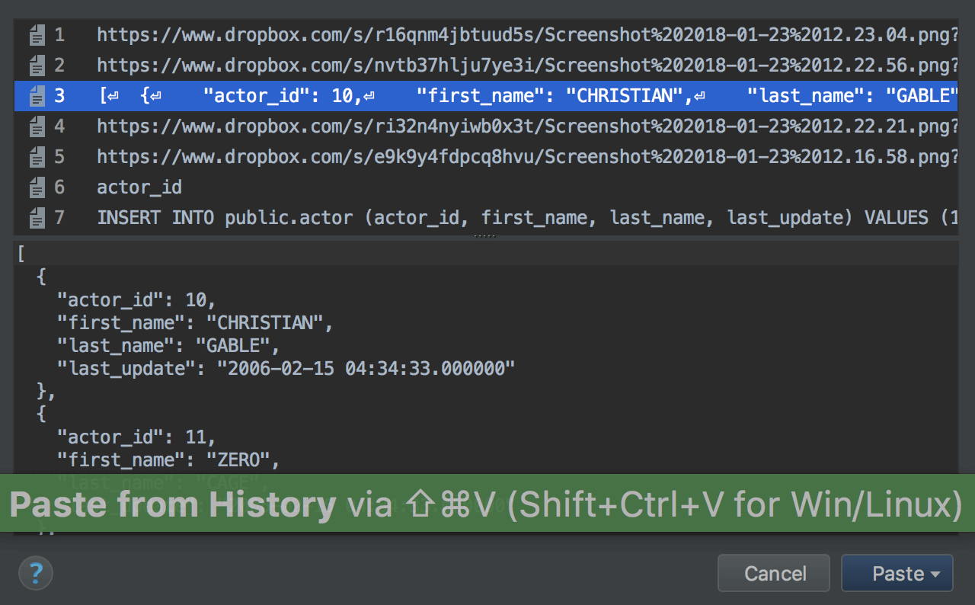This screenshot has width=975, height=605.
Task: Select the e9k9y4fdpcq8hvu Dropbox link entry
Action: 526,158
